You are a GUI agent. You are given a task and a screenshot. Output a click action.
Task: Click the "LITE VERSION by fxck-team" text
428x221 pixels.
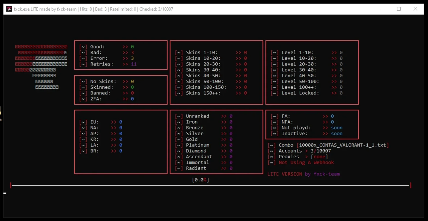coord(304,174)
